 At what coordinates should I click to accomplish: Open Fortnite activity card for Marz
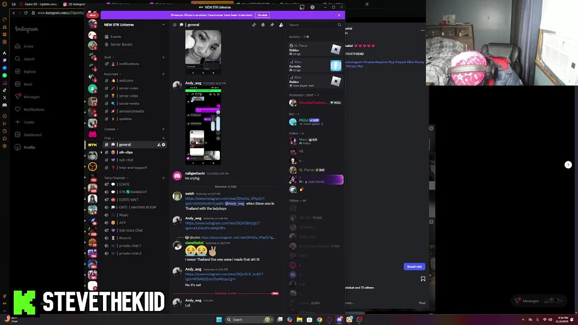[x=316, y=66]
